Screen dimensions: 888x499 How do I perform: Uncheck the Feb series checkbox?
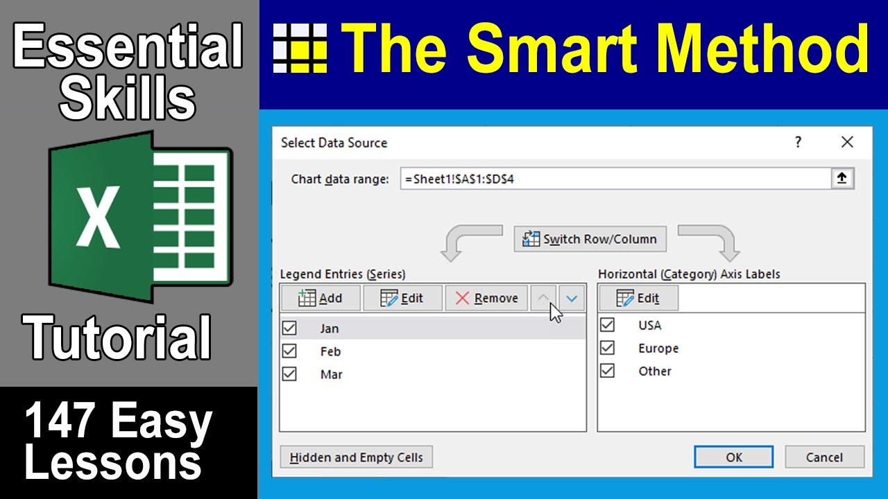(289, 351)
